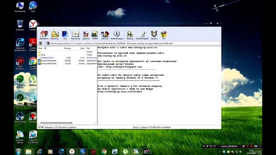The image size is (276, 155).
Task: Open the Просмотр (View) tool
Action: [x=75, y=35]
